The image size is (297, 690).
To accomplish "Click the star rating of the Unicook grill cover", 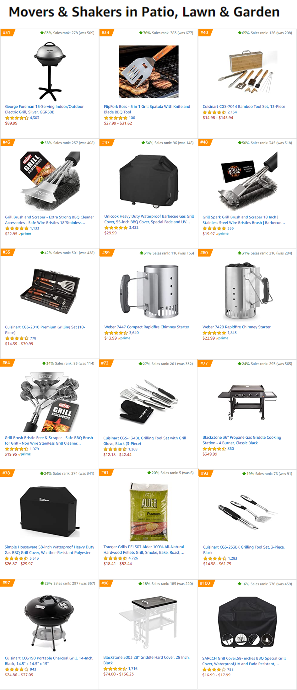I will 116,227.
